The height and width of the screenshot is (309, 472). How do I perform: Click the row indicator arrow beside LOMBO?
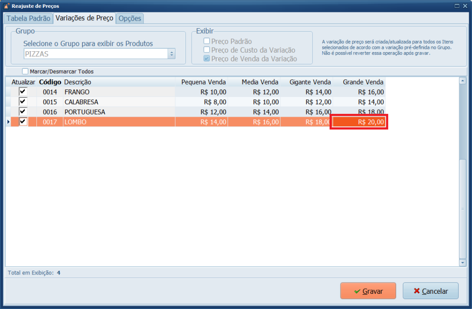[8, 122]
